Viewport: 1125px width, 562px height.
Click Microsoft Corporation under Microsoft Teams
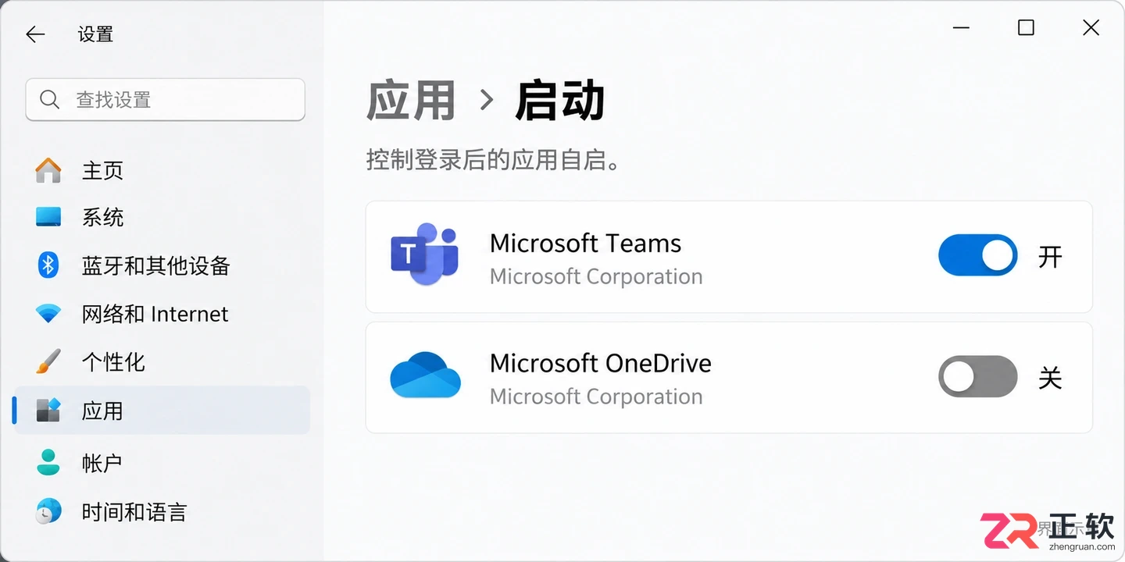(x=596, y=276)
